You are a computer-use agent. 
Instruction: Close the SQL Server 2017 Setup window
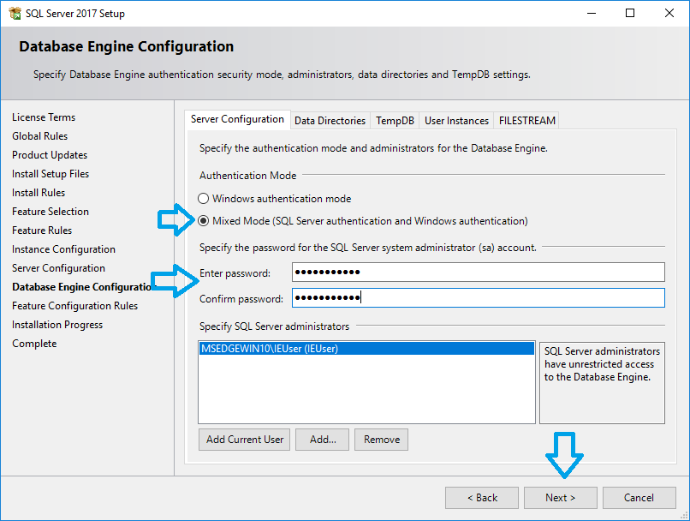point(669,14)
